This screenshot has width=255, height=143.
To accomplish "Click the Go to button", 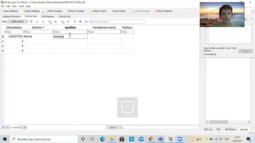I will (x=113, y=128).
